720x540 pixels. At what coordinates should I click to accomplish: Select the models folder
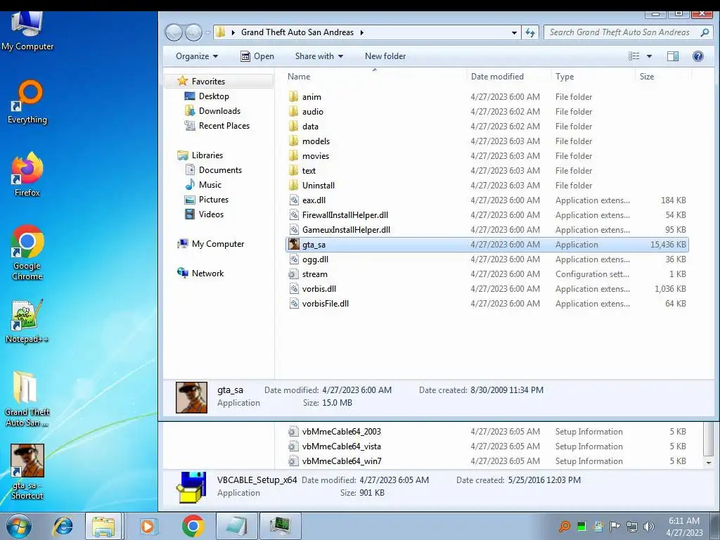(x=487, y=141)
